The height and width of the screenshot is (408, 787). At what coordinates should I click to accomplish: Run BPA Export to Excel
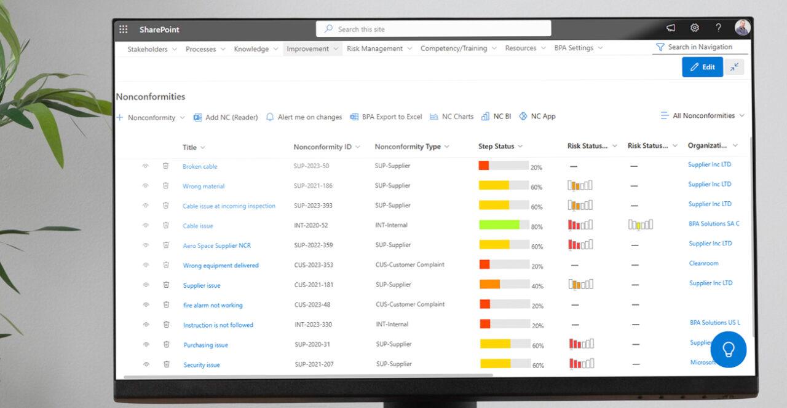click(386, 117)
